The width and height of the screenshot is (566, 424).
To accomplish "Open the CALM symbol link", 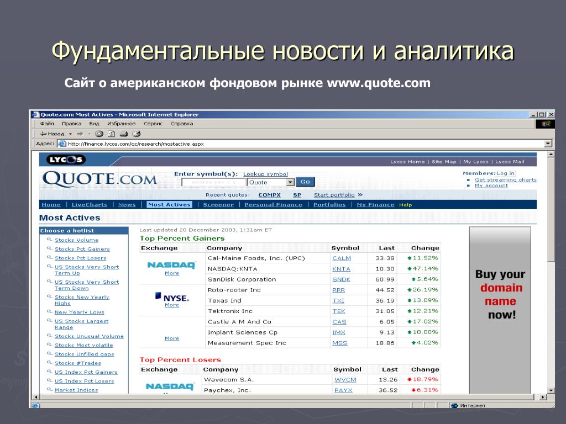I will click(x=342, y=258).
